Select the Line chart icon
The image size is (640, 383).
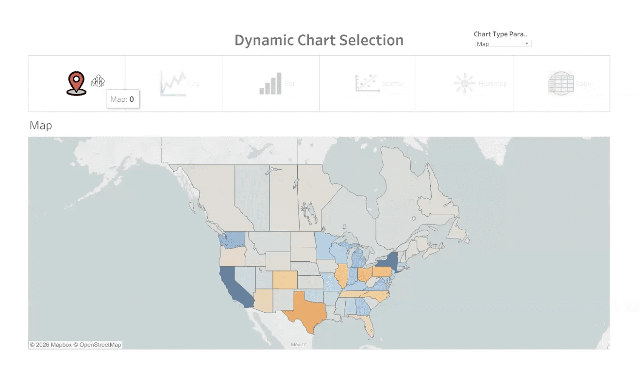(174, 82)
